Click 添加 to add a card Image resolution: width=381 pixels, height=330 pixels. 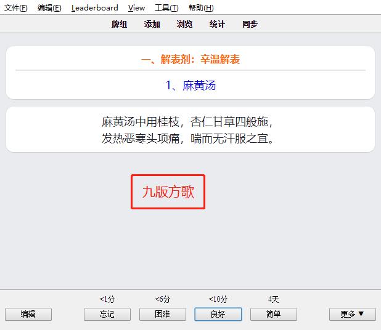coord(152,24)
